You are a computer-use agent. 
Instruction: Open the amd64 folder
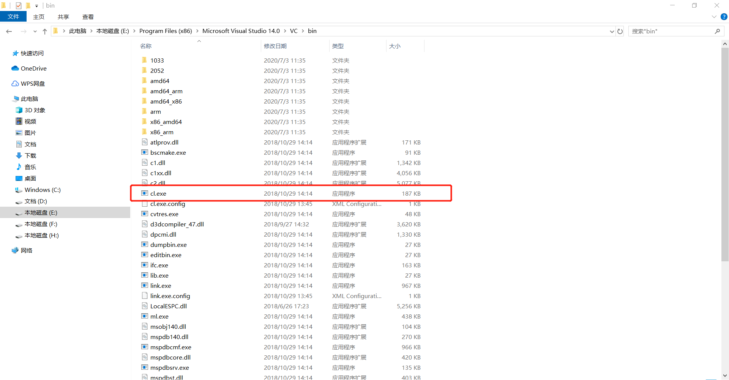[160, 80]
